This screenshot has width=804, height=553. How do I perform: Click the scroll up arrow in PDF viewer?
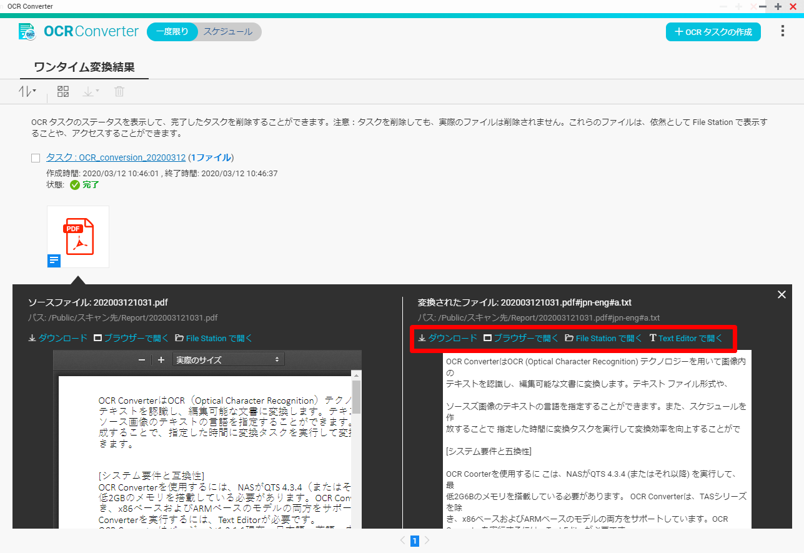tap(357, 376)
